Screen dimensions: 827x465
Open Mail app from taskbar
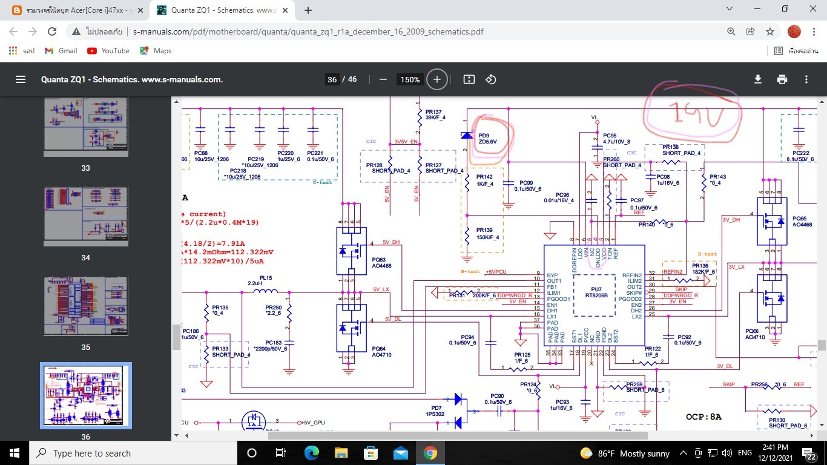click(x=400, y=453)
